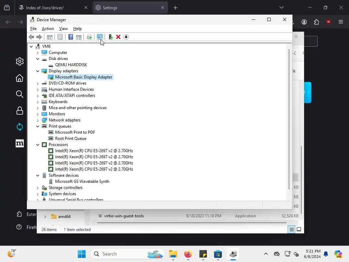Expand Human Interface Devices category

37,90
